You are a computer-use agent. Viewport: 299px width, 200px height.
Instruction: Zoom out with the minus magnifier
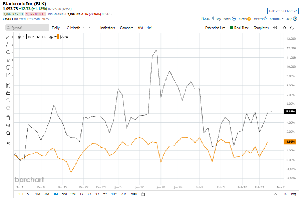pyautogui.click(x=8, y=133)
